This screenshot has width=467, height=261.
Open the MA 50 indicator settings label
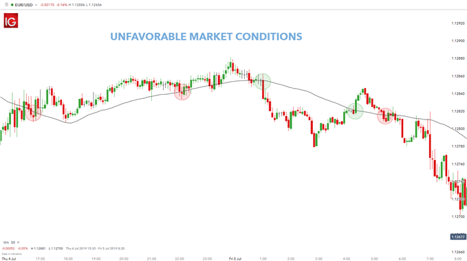[9, 242]
